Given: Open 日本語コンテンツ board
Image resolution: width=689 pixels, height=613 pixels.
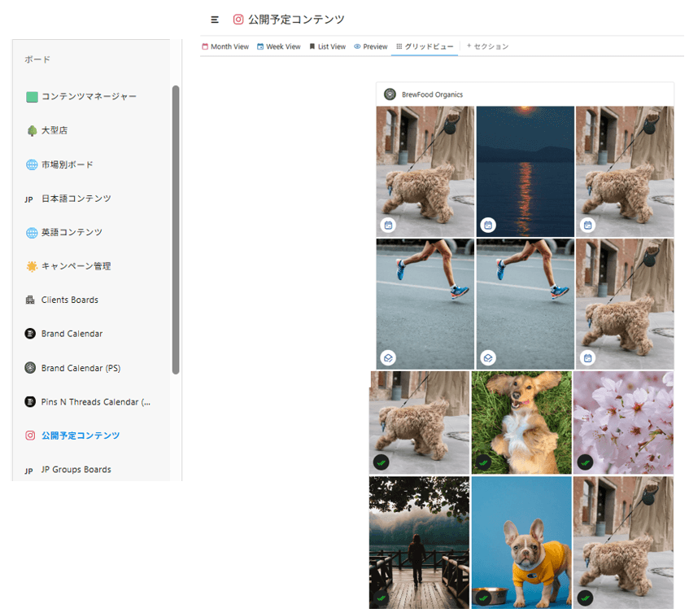Looking at the screenshot, I should pos(76,199).
